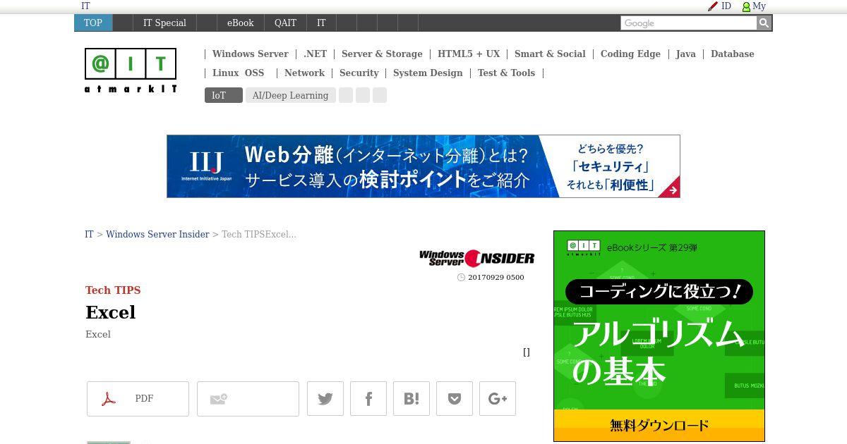Share the article on Facebook

pos(368,399)
